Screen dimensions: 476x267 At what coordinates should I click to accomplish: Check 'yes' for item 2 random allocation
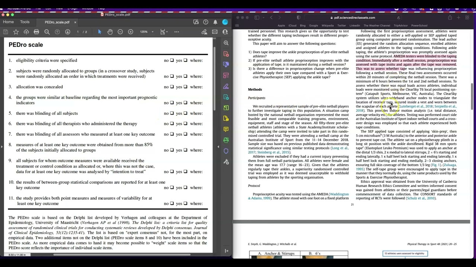pos(185,76)
